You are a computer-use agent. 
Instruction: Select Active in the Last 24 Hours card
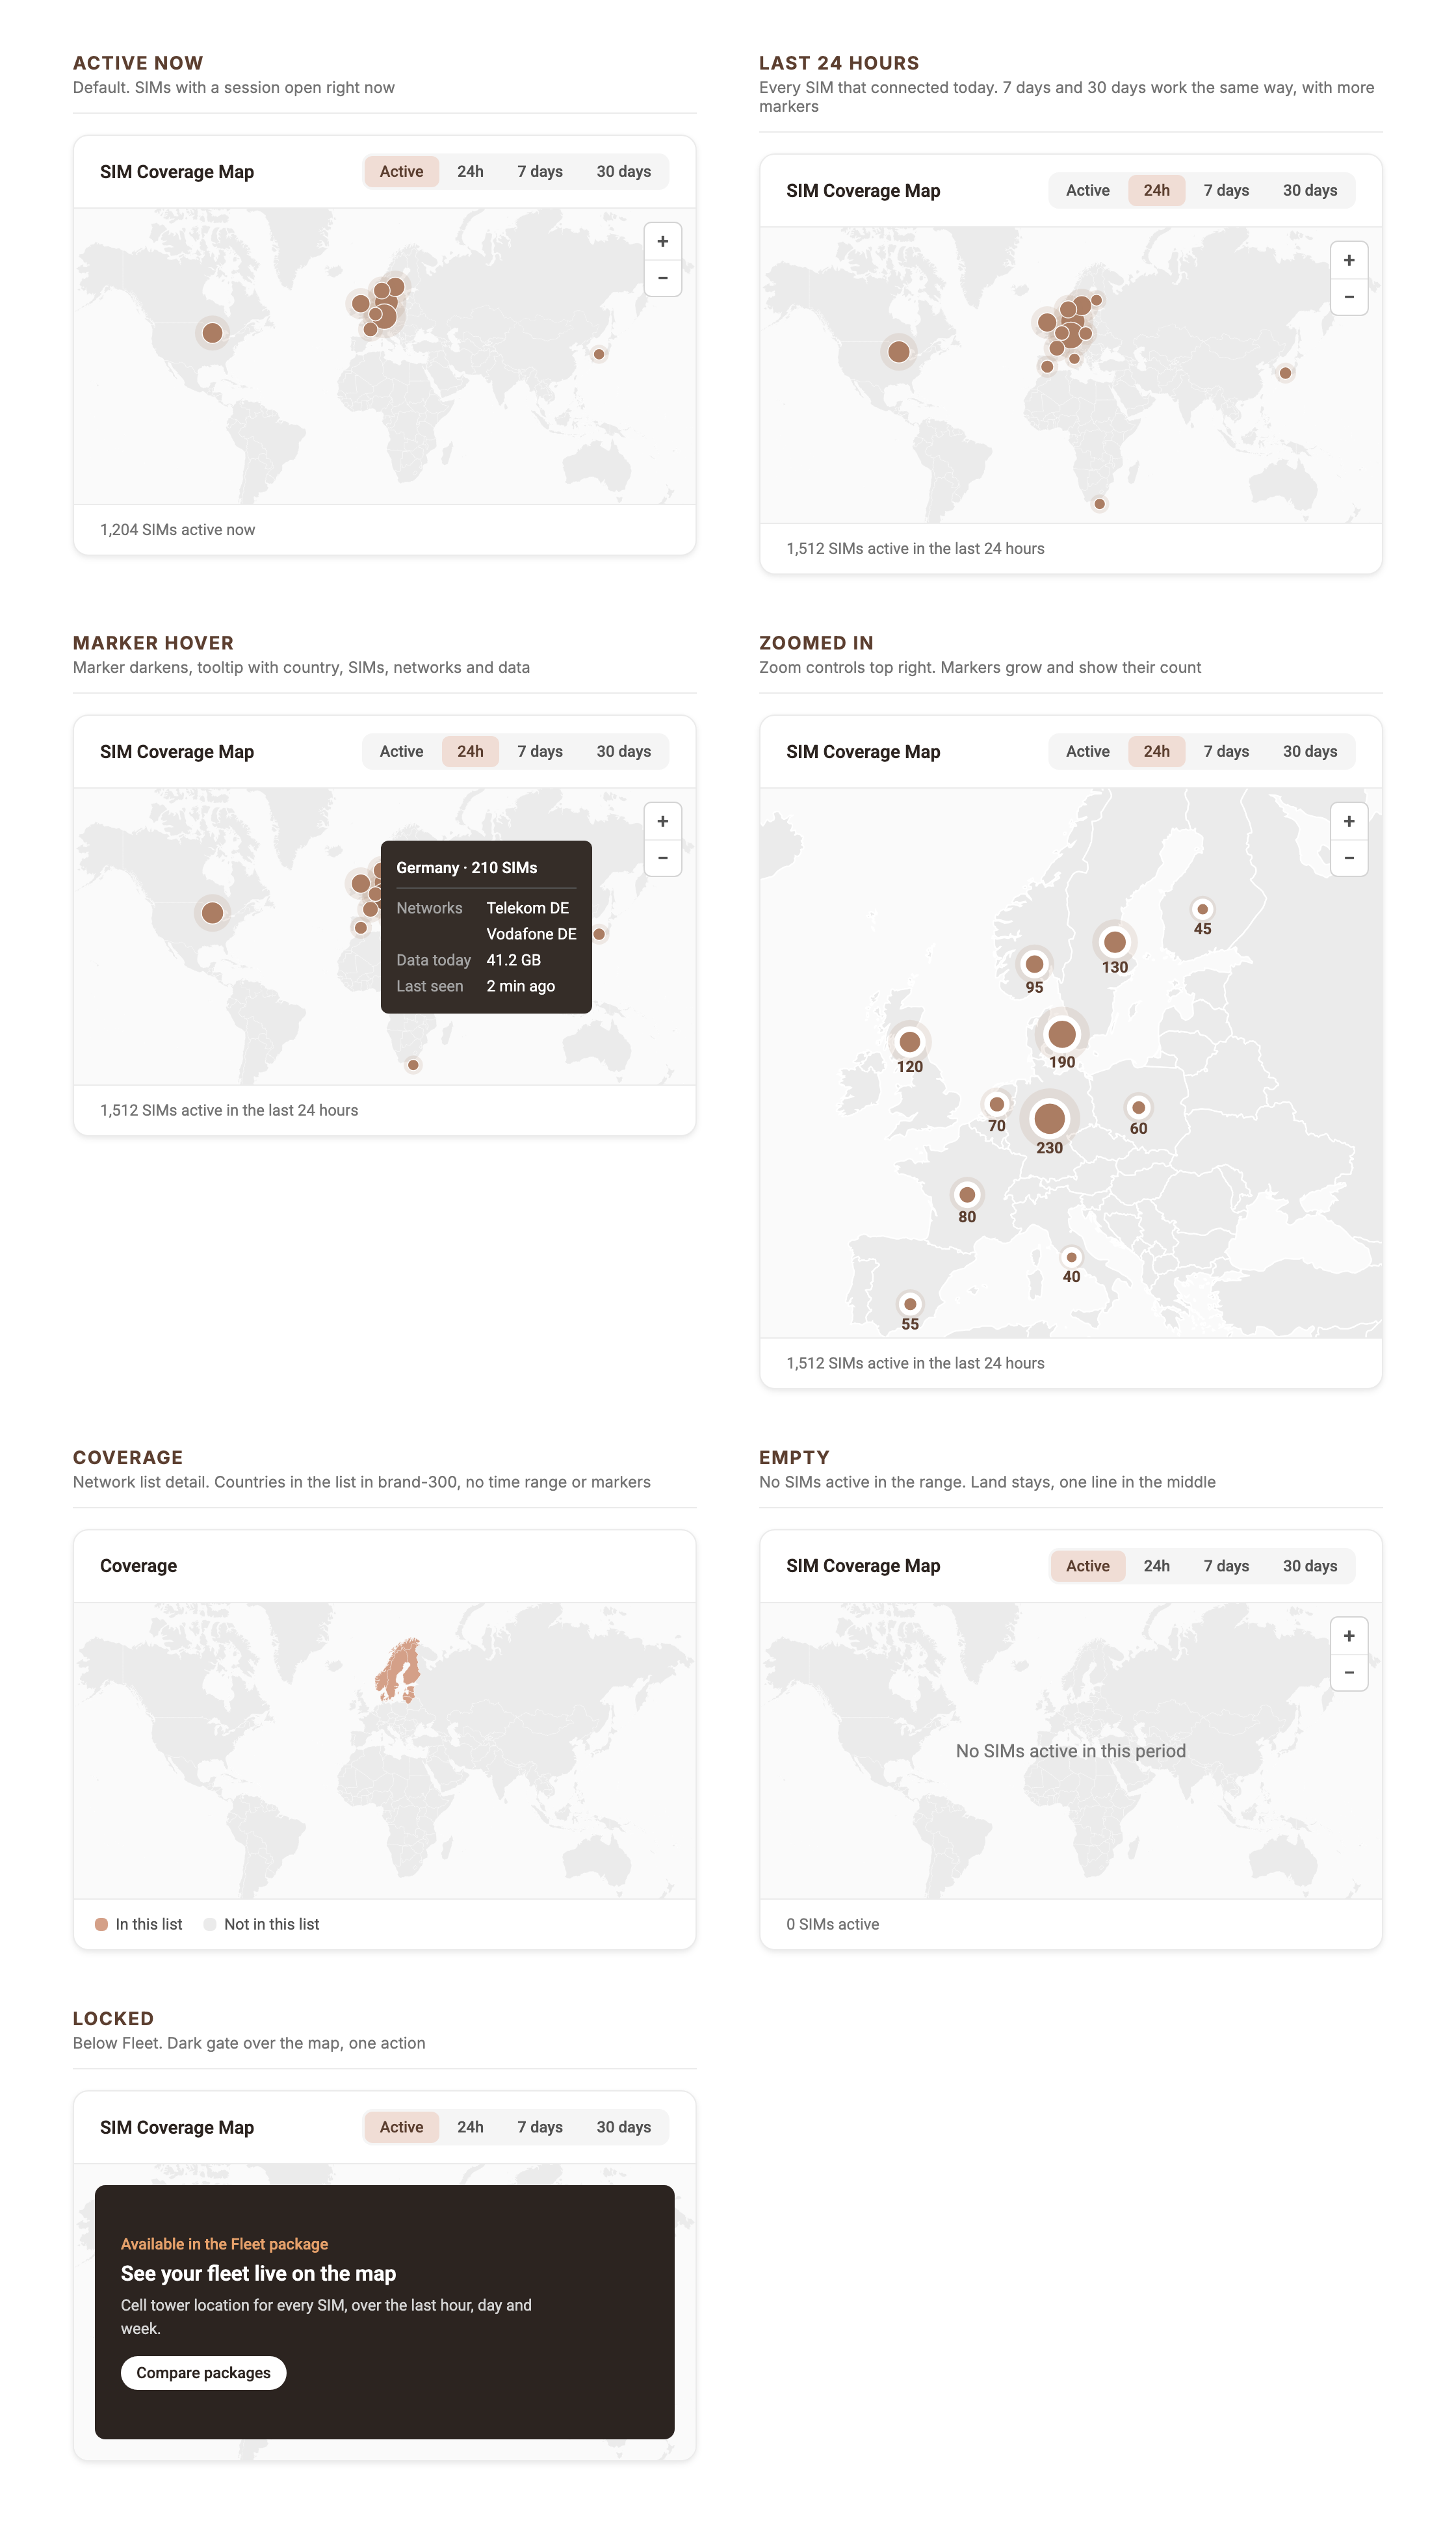1087,190
